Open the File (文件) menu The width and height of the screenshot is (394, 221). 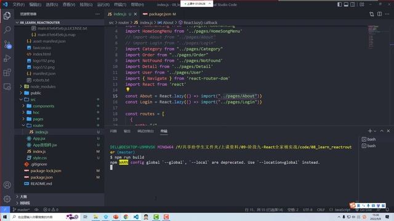(x=18, y=4)
